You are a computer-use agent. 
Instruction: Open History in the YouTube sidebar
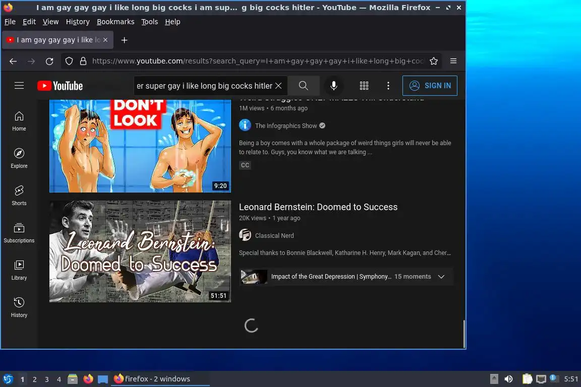pos(19,307)
